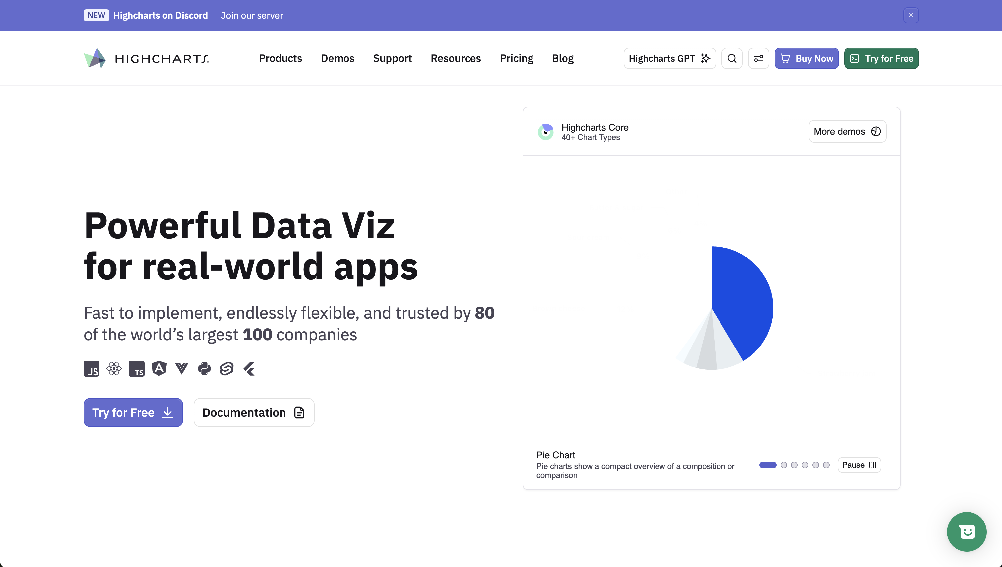Expand the Resources navigation menu
1002x567 pixels.
click(x=456, y=58)
